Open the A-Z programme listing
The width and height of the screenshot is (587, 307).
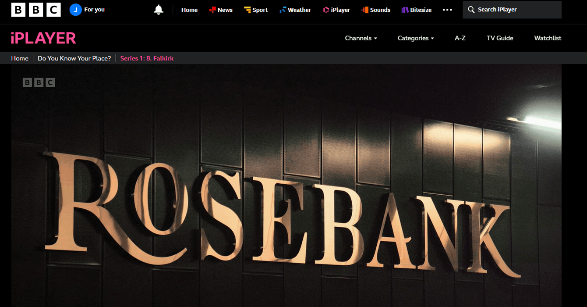pos(460,38)
